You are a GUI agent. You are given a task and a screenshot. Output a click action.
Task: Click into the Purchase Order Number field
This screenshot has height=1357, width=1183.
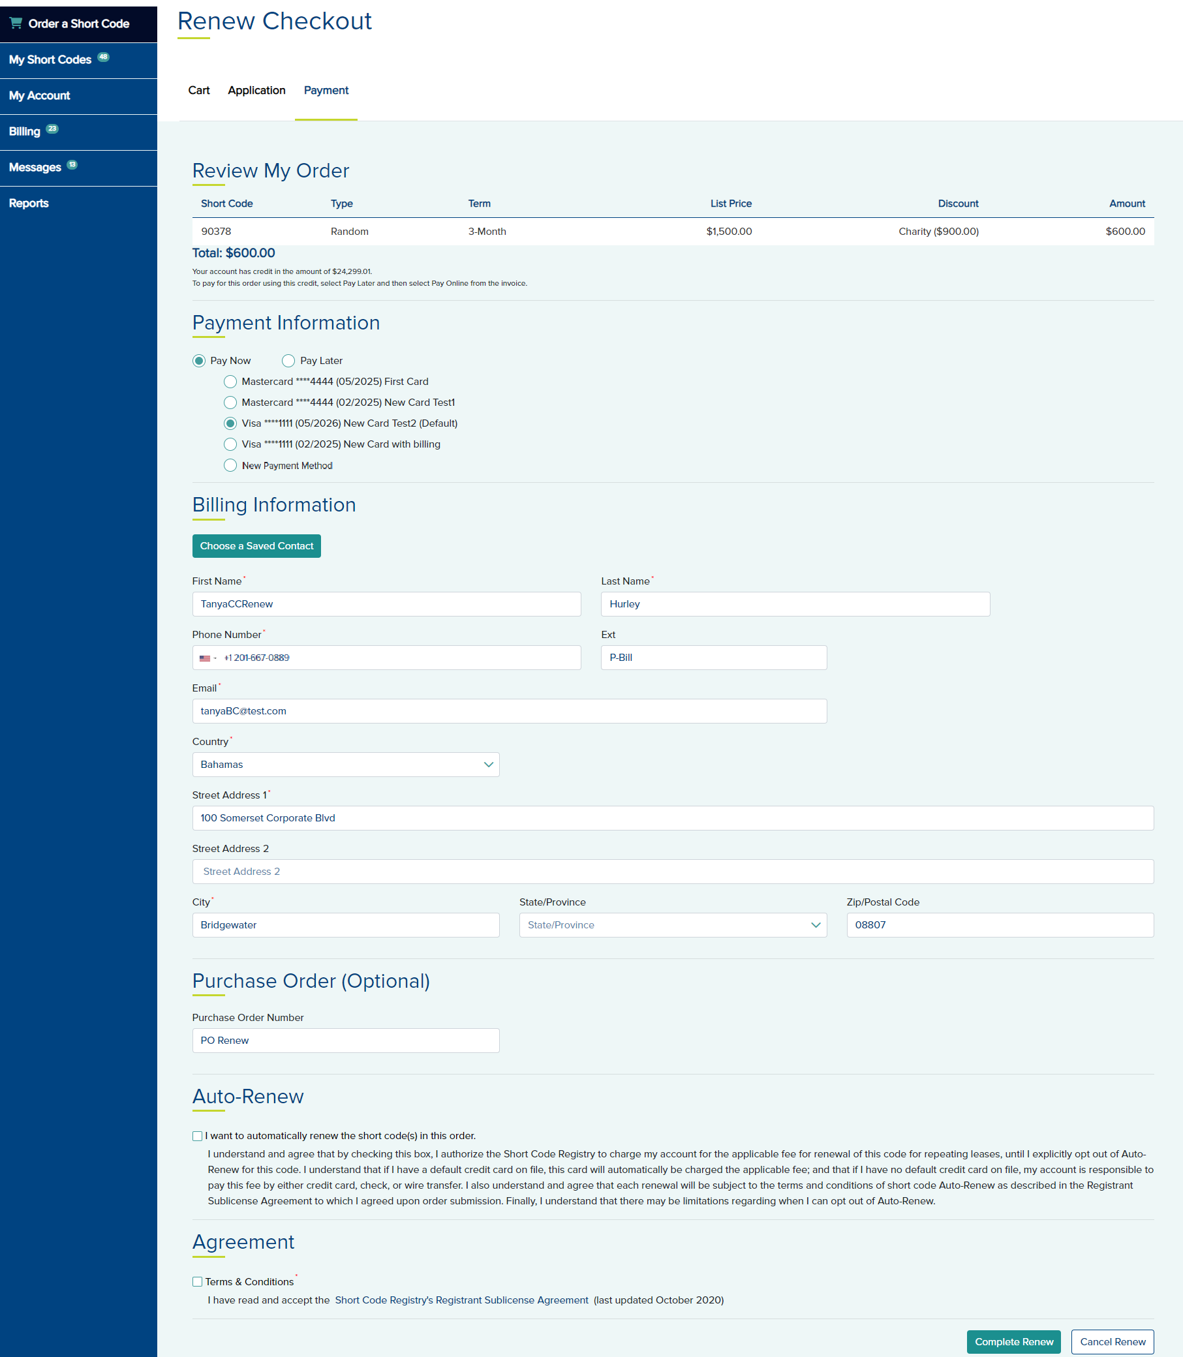tap(345, 1040)
